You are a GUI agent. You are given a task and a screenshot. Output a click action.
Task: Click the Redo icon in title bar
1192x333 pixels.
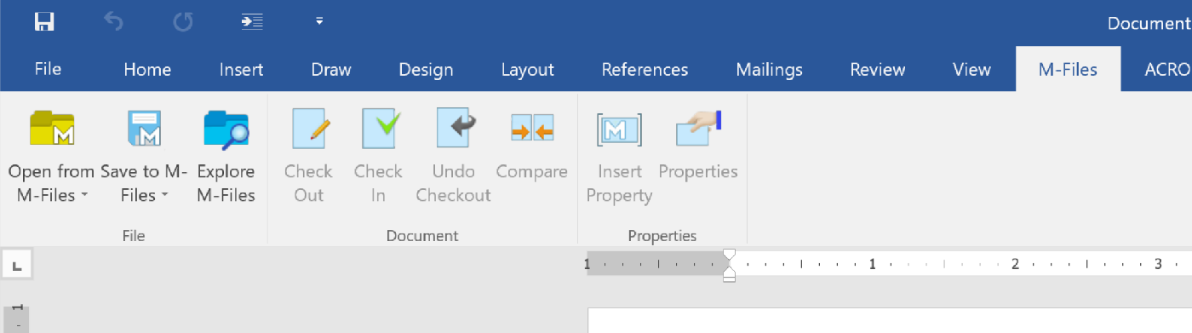coord(182,22)
